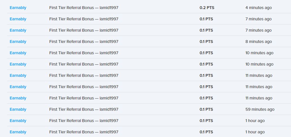The width and height of the screenshot is (291, 137).
Task: Click the referral bonus text in the 0.2 PTS row
Action: [84, 8]
